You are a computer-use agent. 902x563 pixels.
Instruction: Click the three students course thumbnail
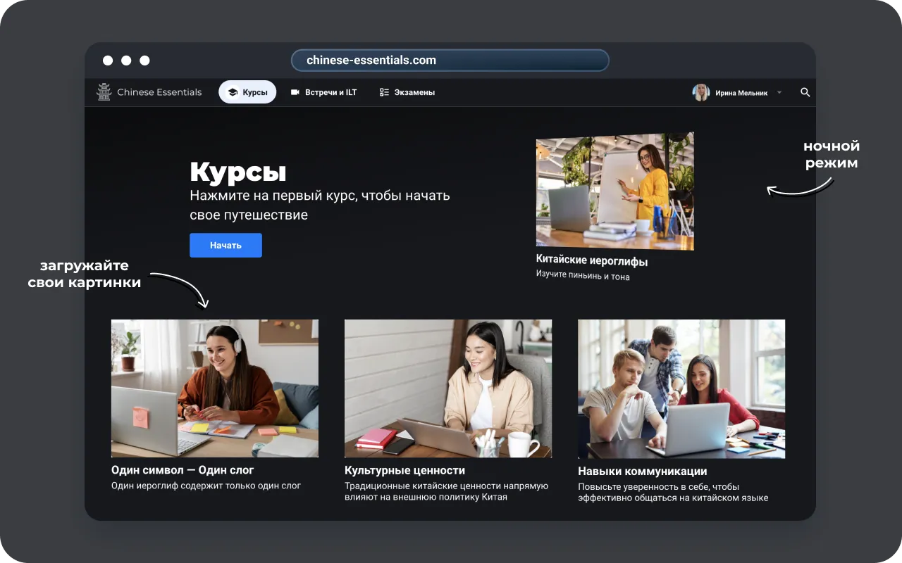coord(681,388)
